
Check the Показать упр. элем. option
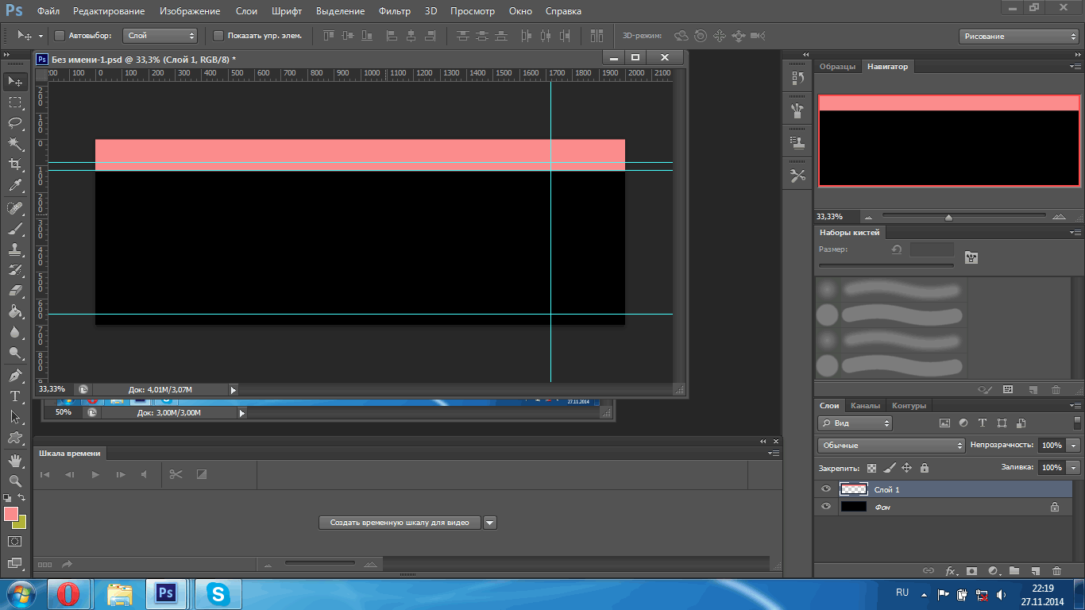point(218,36)
